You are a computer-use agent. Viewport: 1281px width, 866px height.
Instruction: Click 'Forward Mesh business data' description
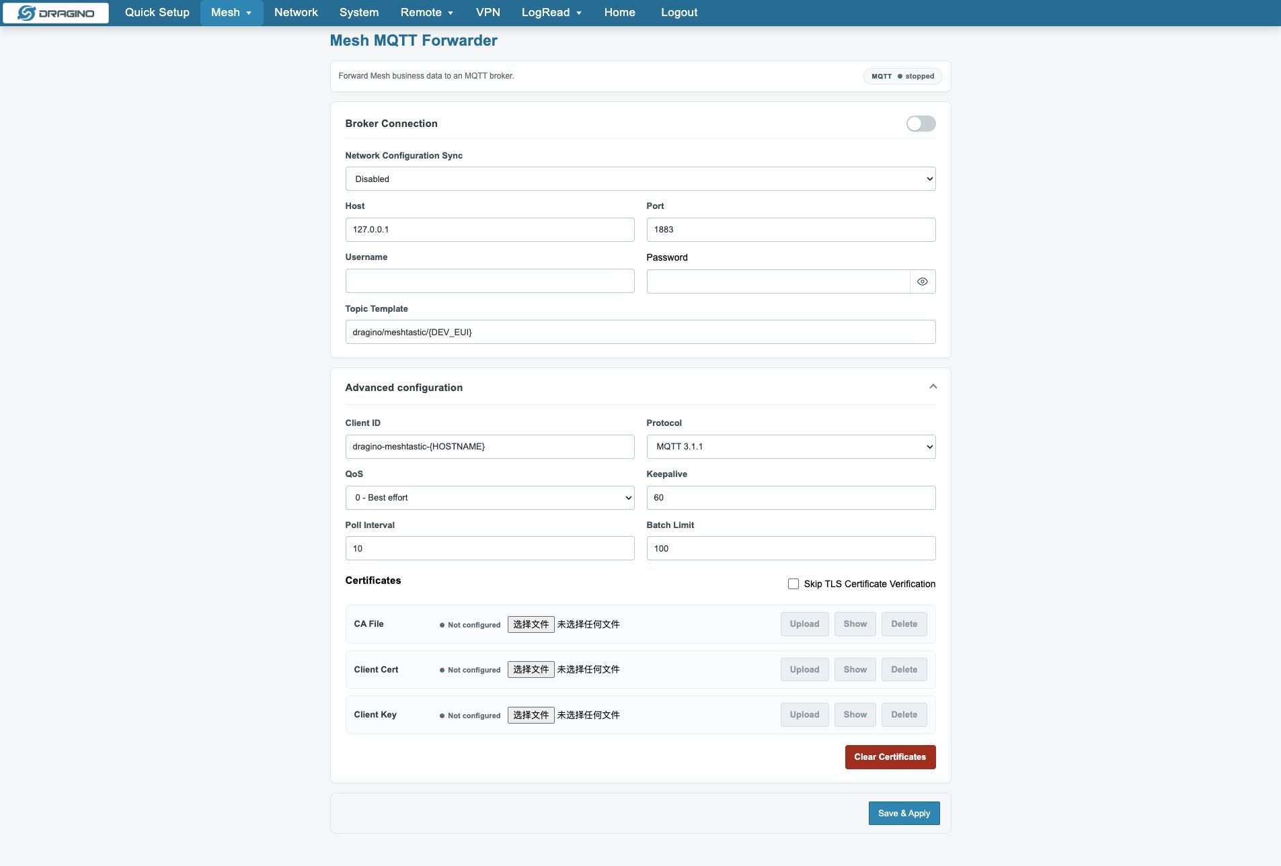pyautogui.click(x=426, y=76)
